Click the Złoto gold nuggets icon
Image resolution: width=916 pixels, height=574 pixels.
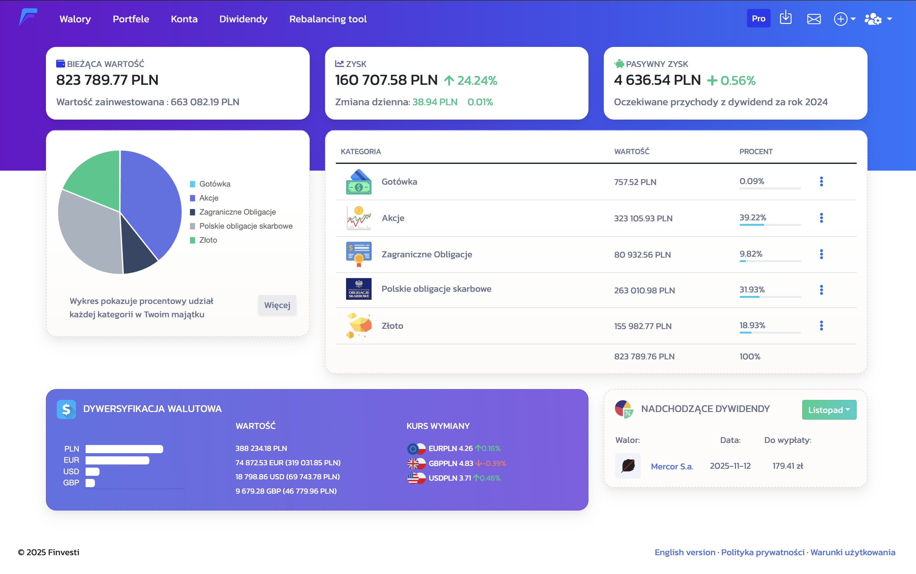(x=358, y=326)
